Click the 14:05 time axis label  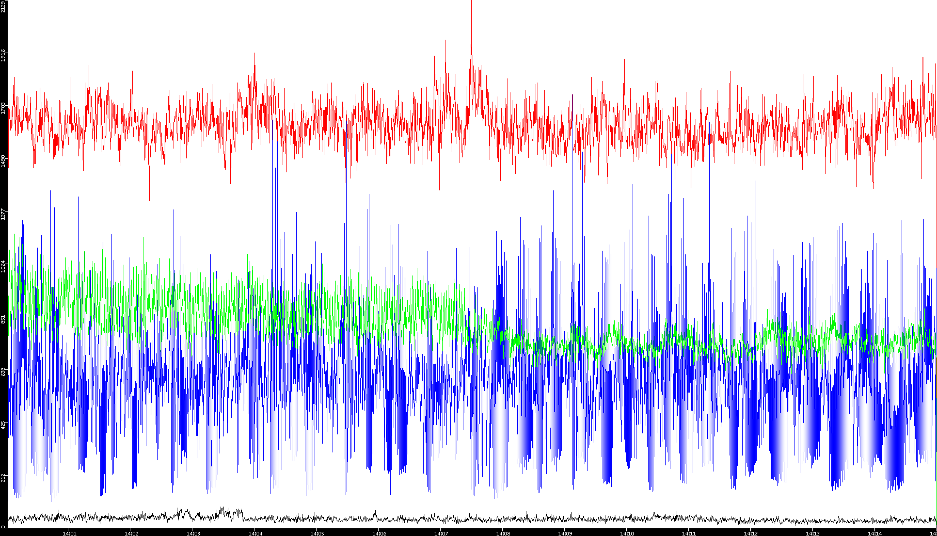click(x=317, y=533)
